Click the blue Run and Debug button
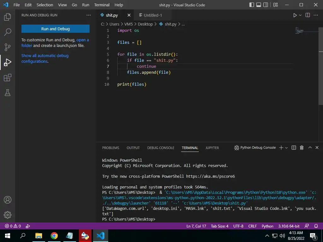This screenshot has width=323, height=242. tap(56, 29)
